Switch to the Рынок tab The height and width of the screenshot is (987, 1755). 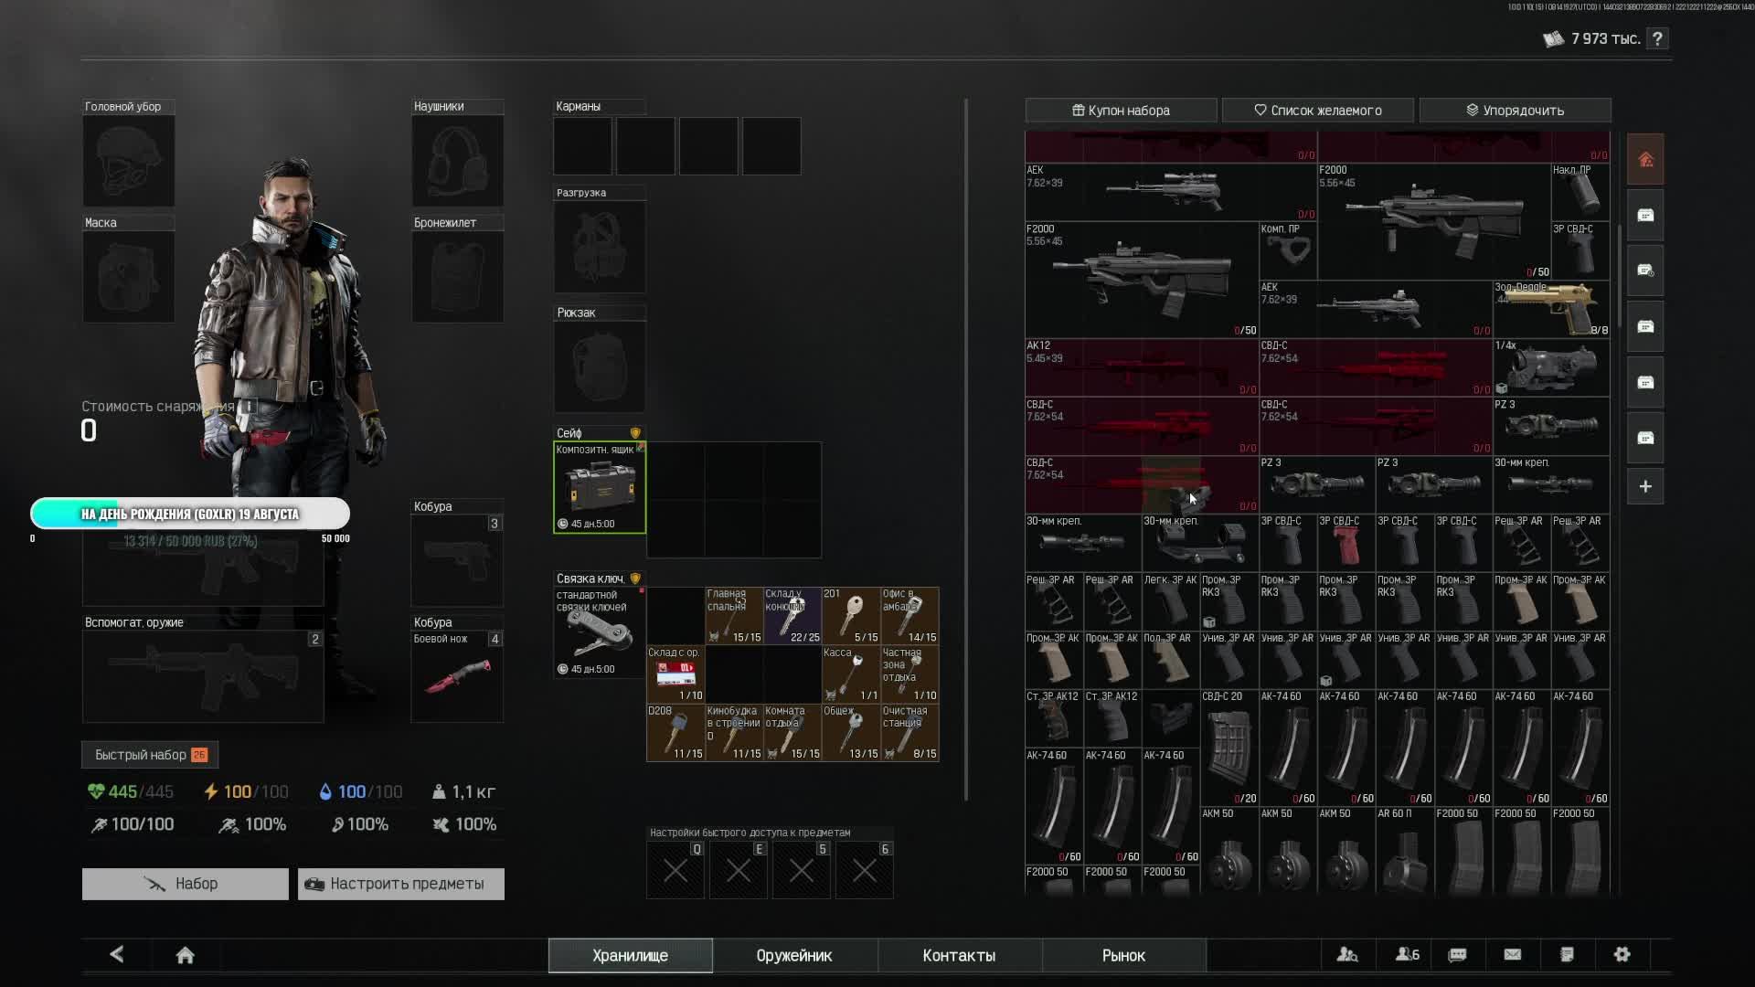click(1123, 955)
